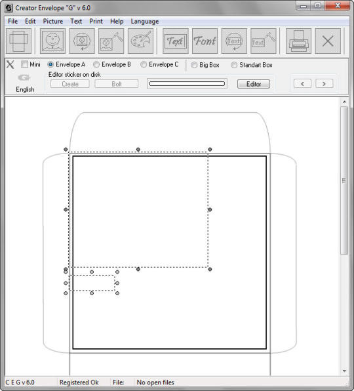Viewport: 354px width, 391px height.
Task: Click the small X icon beside Mini
Action: tap(10, 64)
